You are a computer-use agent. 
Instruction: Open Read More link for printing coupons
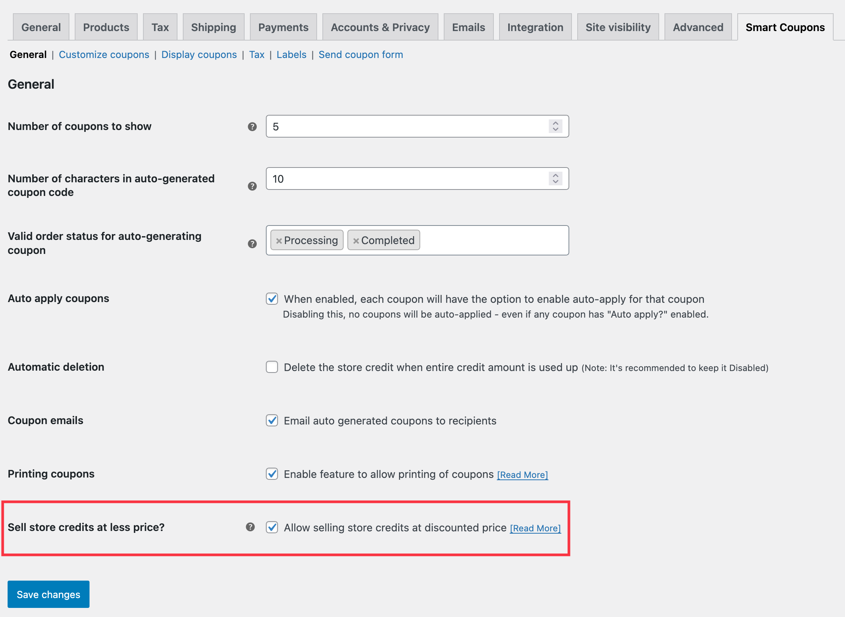click(x=523, y=474)
